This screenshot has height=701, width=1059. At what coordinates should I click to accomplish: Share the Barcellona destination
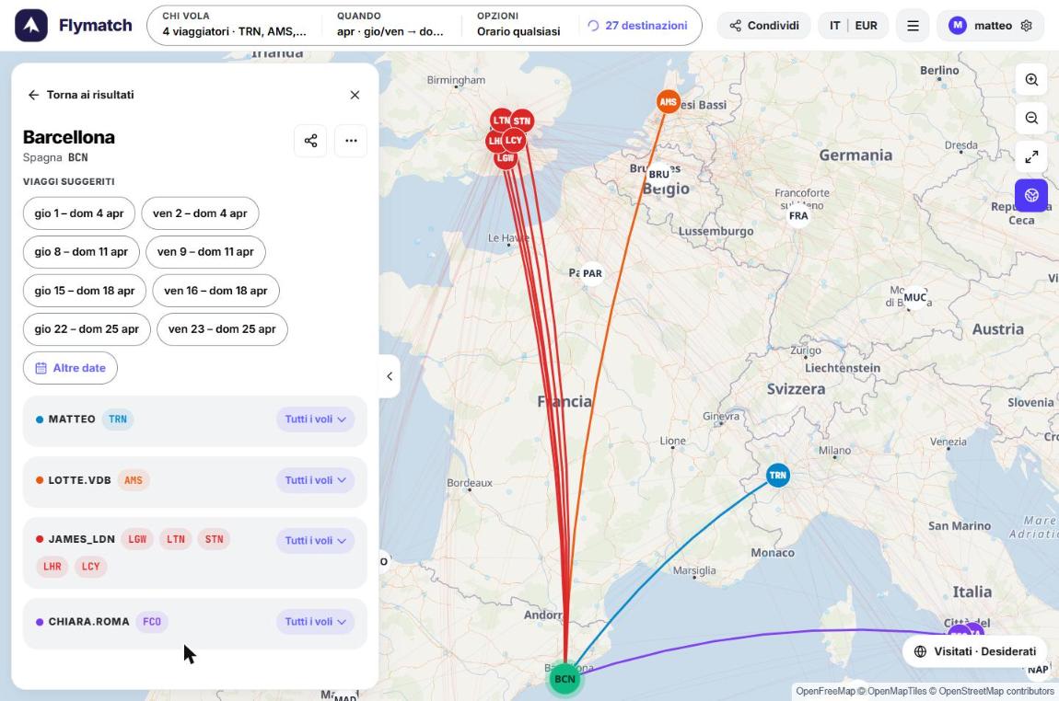tap(310, 141)
